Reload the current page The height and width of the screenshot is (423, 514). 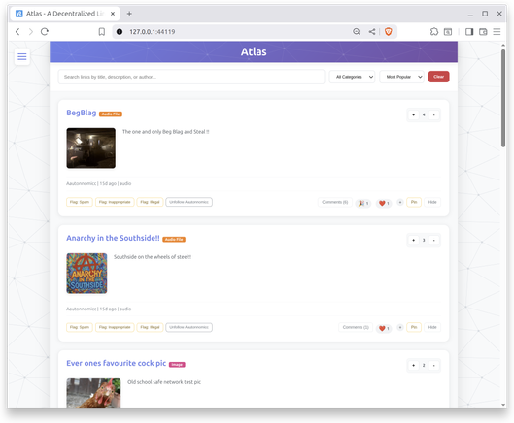(x=45, y=32)
